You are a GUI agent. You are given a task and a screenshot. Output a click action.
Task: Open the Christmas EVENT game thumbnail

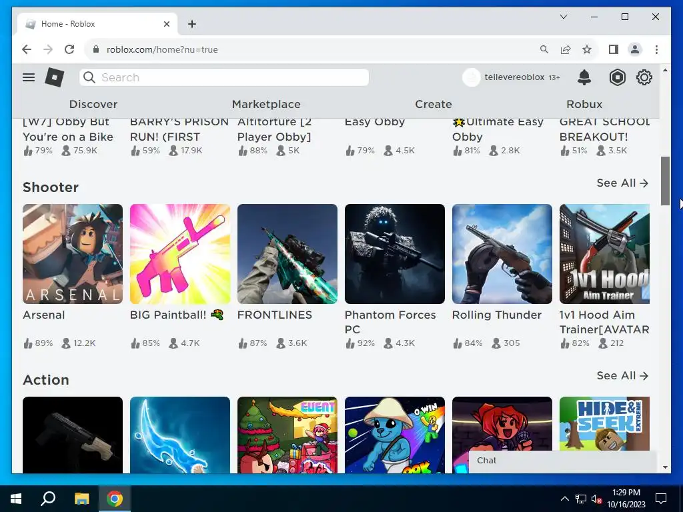pyautogui.click(x=287, y=435)
